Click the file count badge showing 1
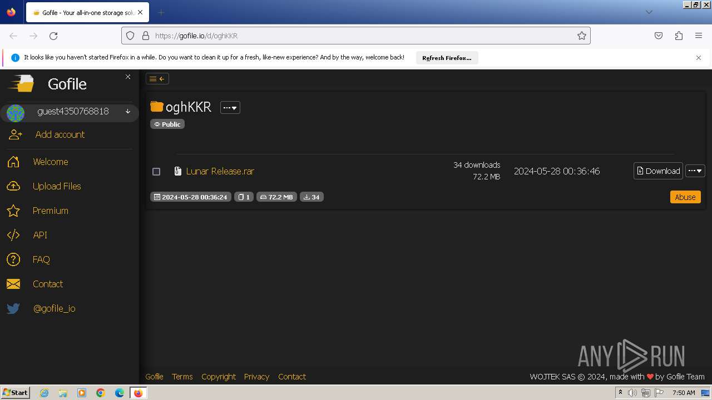The height and width of the screenshot is (400, 712). 244,197
